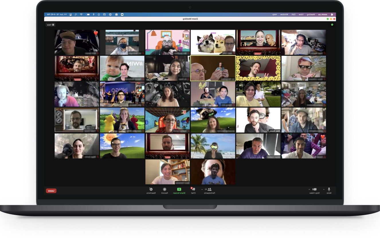This screenshot has height=238, width=380.
Task: Click the red Leave button
Action: click(51, 191)
